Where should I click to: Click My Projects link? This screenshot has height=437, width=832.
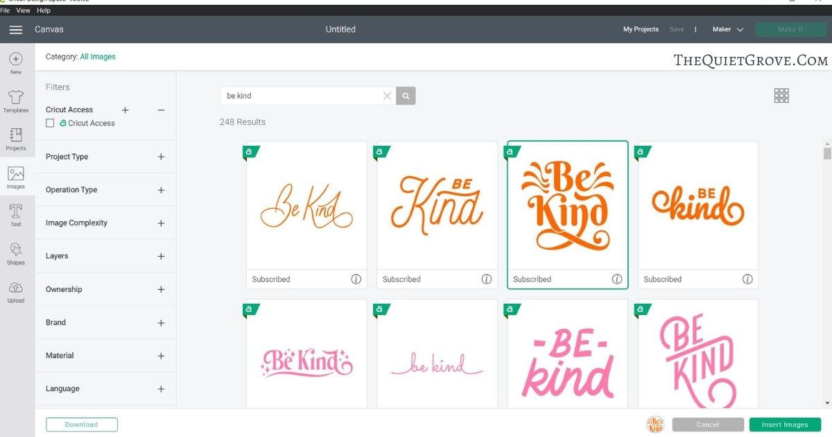(x=641, y=30)
